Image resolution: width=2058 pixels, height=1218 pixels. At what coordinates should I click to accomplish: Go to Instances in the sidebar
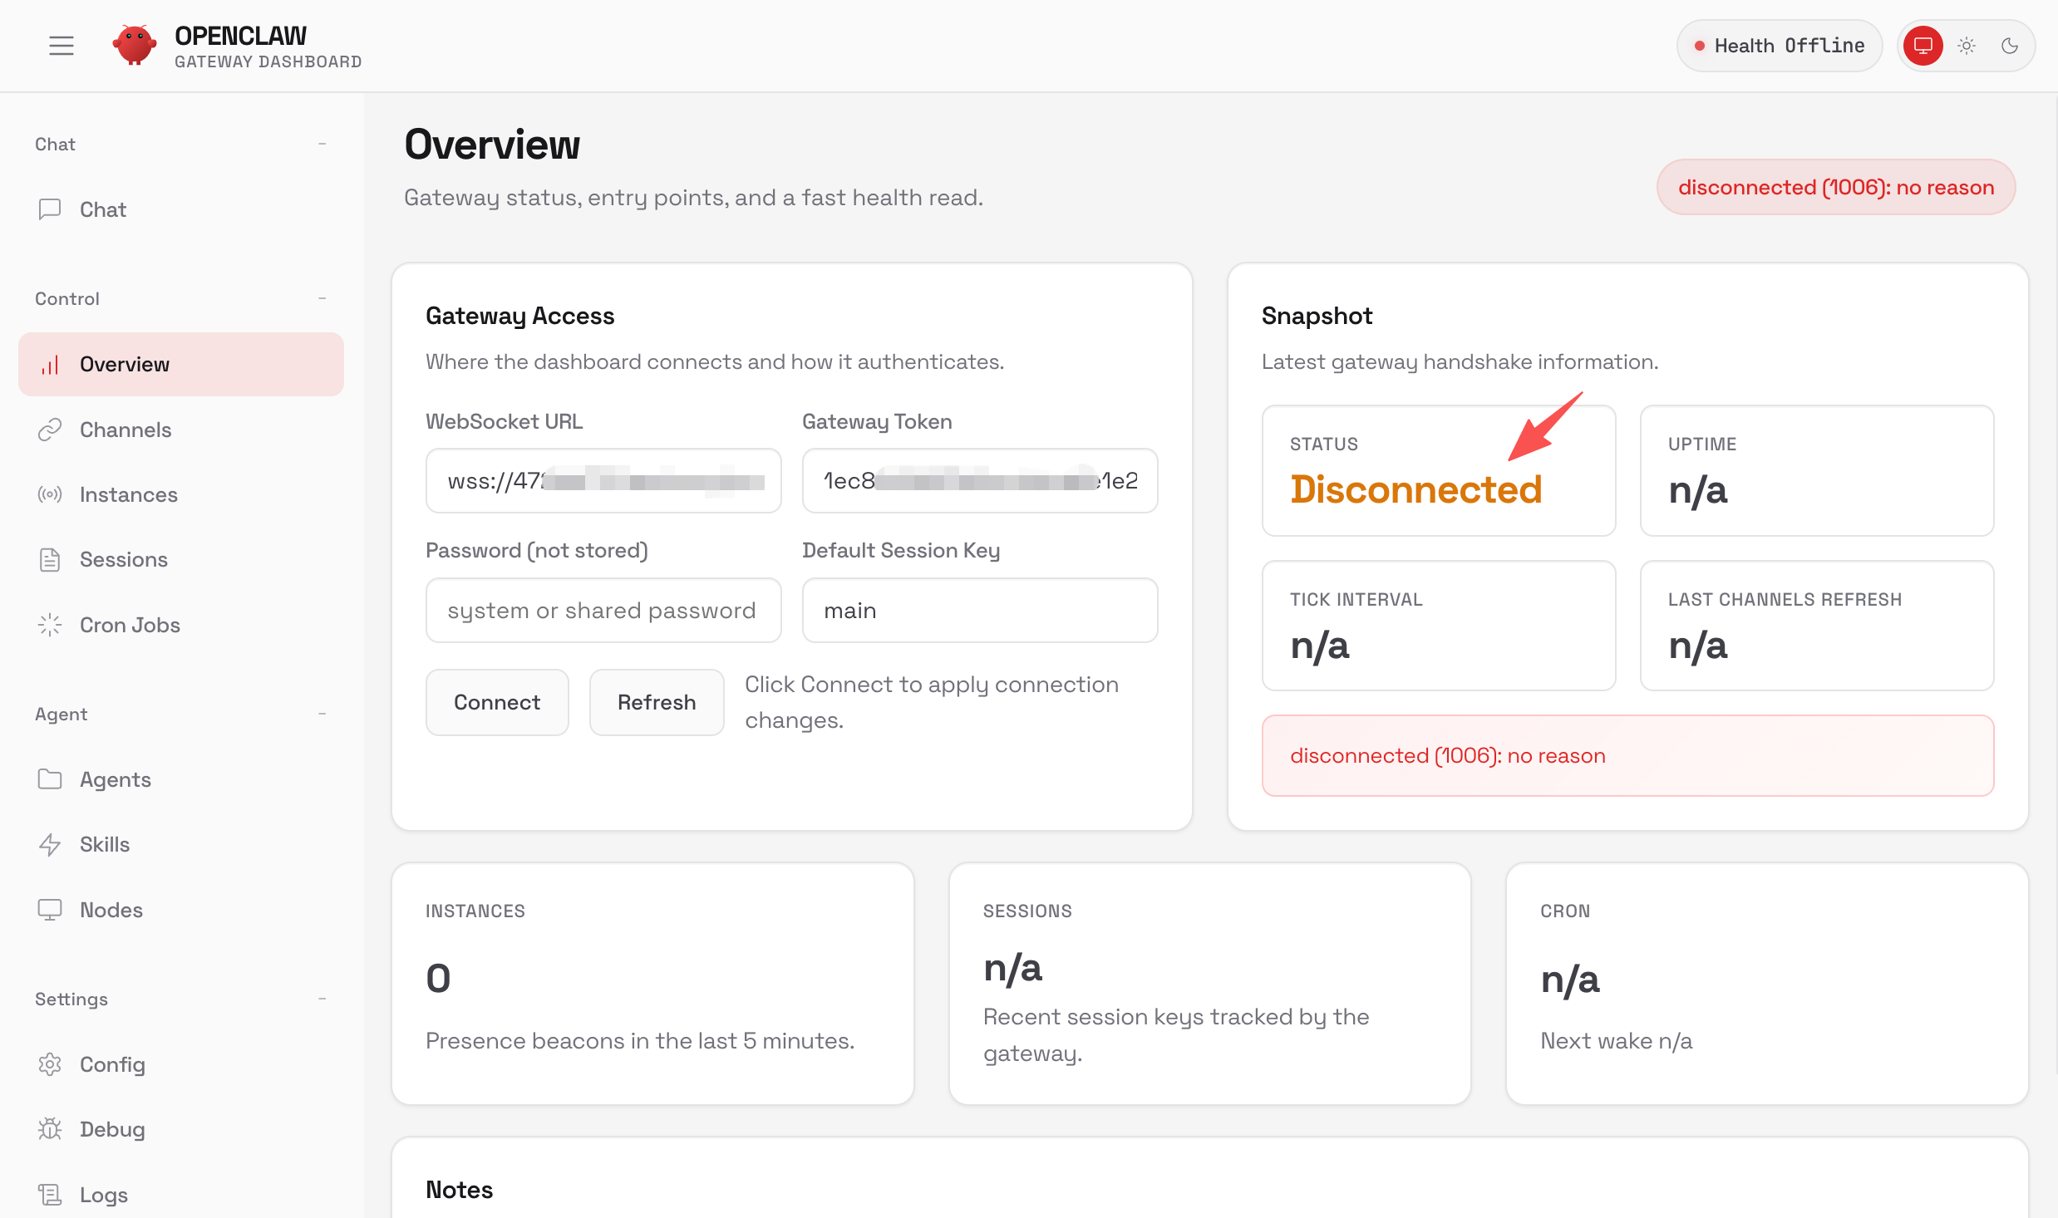pos(128,494)
